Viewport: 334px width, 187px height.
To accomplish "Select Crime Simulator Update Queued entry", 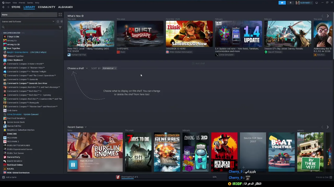I will (x=23, y=114).
